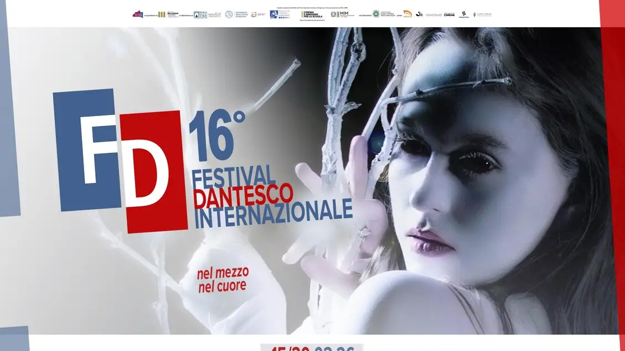Click the pink Xenia logo at top left
This screenshot has height=351, width=625.
138,14
